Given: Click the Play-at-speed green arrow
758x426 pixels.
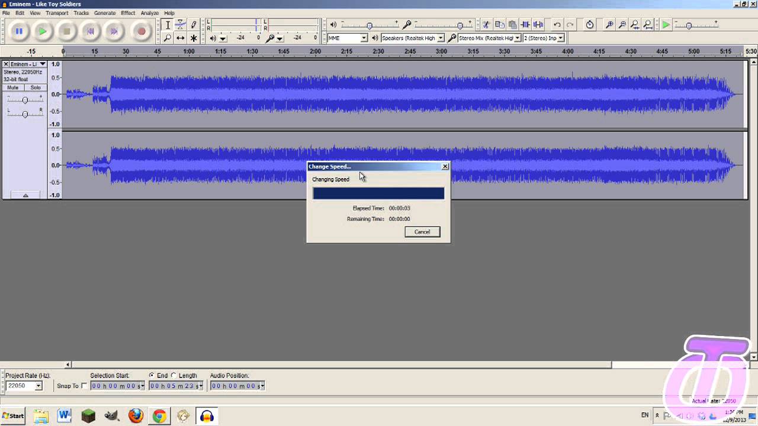Looking at the screenshot, I should pos(666,25).
